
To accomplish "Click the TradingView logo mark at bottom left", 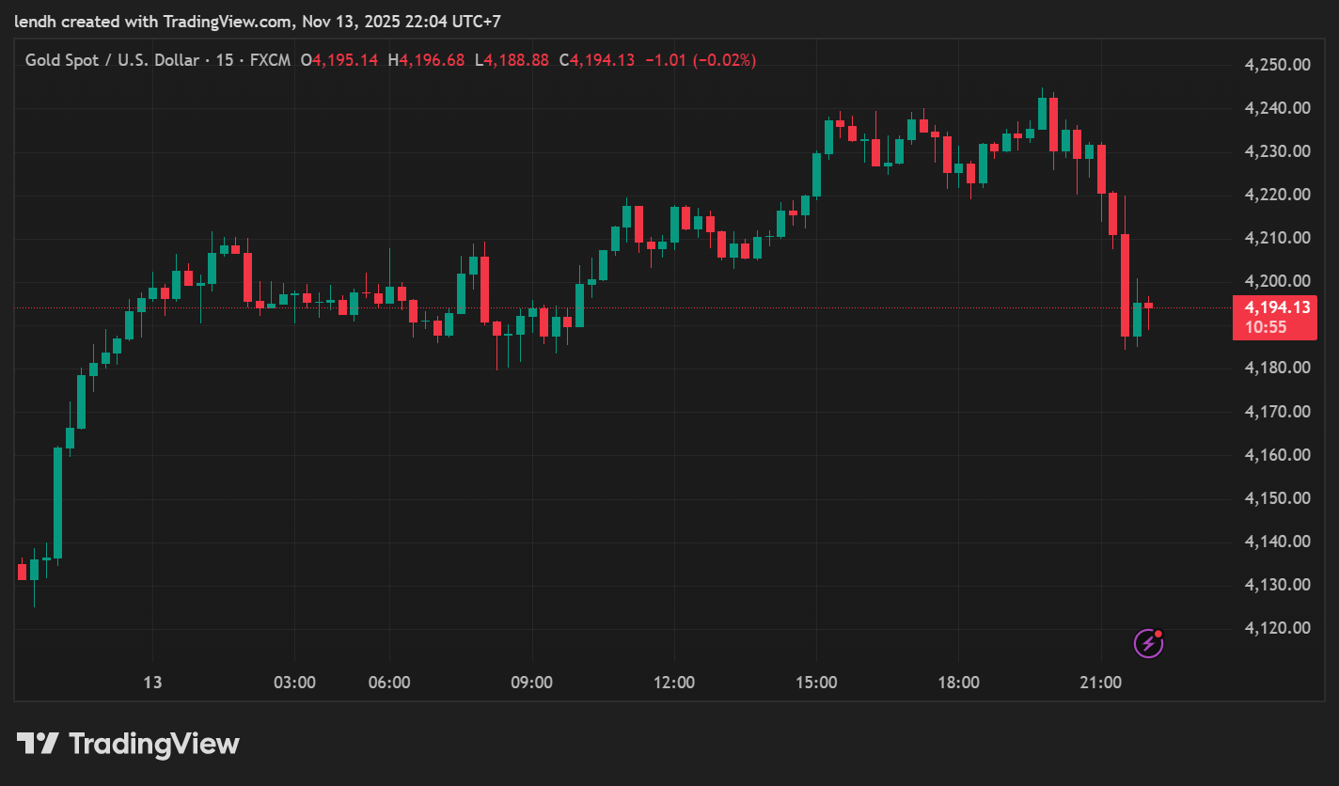I will click(39, 745).
